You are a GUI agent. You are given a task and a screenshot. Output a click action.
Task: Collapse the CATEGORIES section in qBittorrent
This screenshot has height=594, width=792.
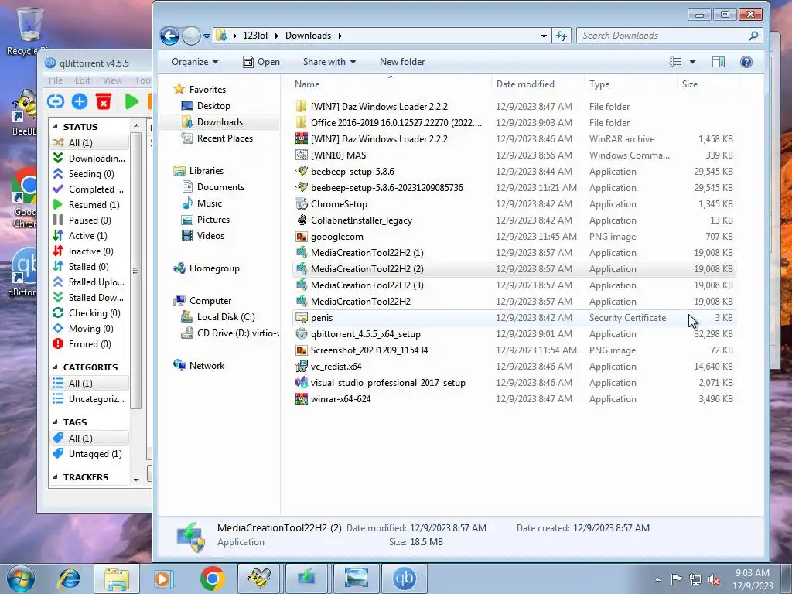coord(56,367)
